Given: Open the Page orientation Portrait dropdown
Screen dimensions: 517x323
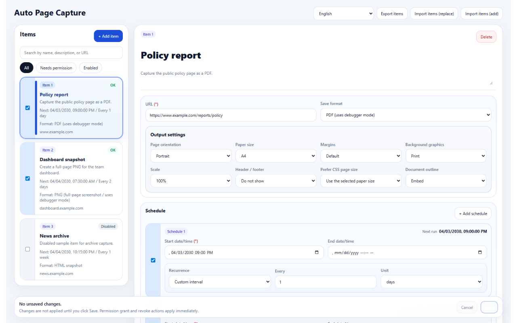Looking at the screenshot, I should (191, 156).
